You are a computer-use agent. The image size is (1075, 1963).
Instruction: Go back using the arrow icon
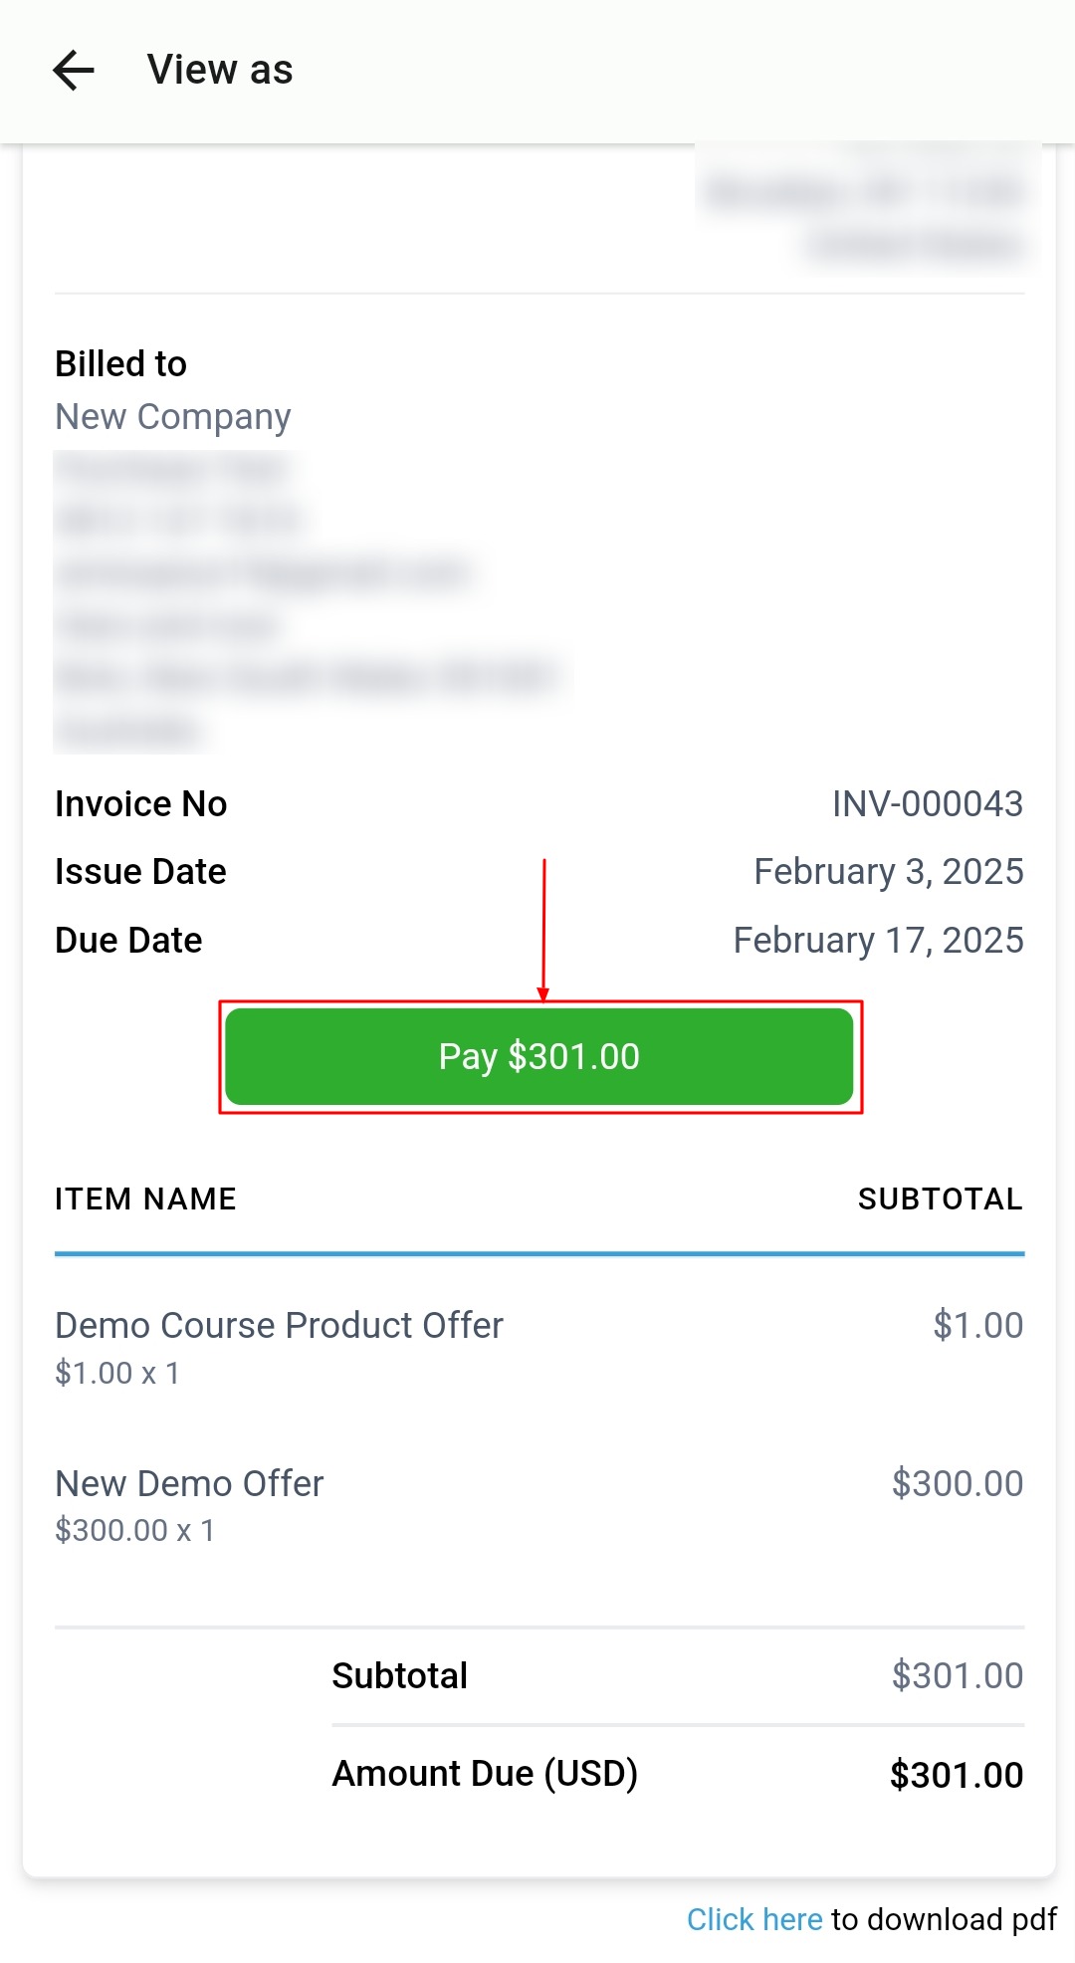(74, 71)
